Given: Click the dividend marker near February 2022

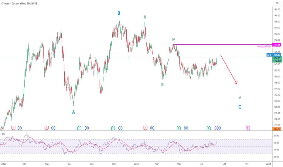Looking at the screenshot, I should (20, 128).
